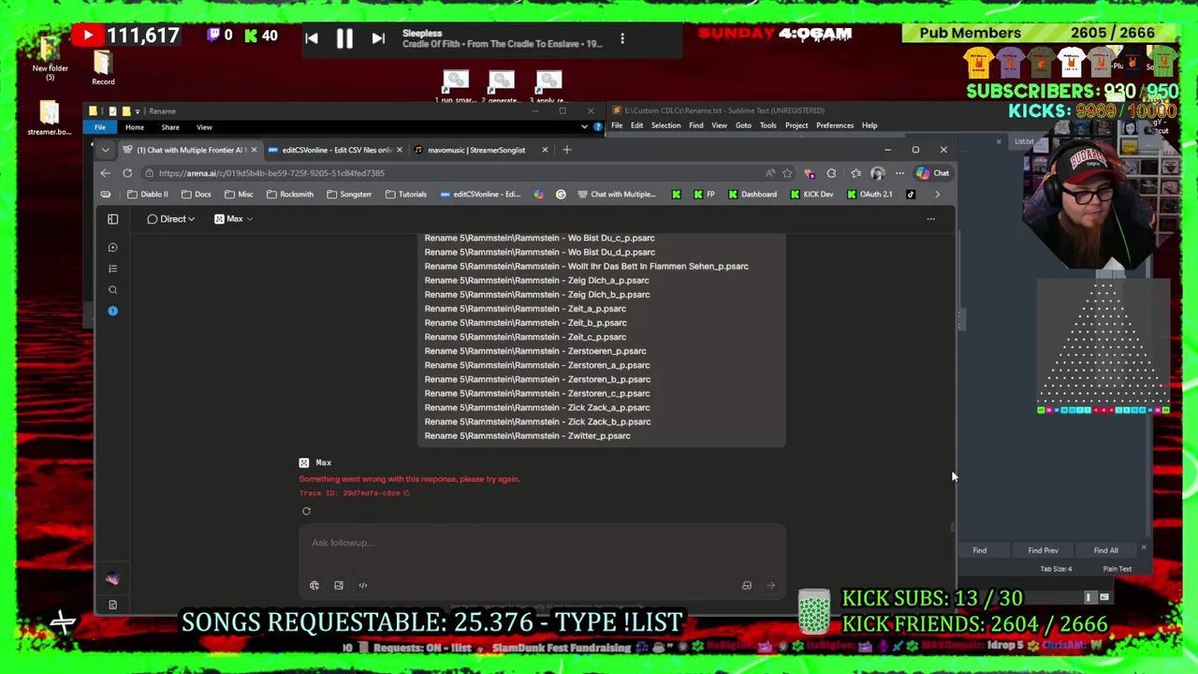This screenshot has width=1198, height=674.
Task: Close the mavomusic StreamerSonglist tab
Action: click(545, 150)
